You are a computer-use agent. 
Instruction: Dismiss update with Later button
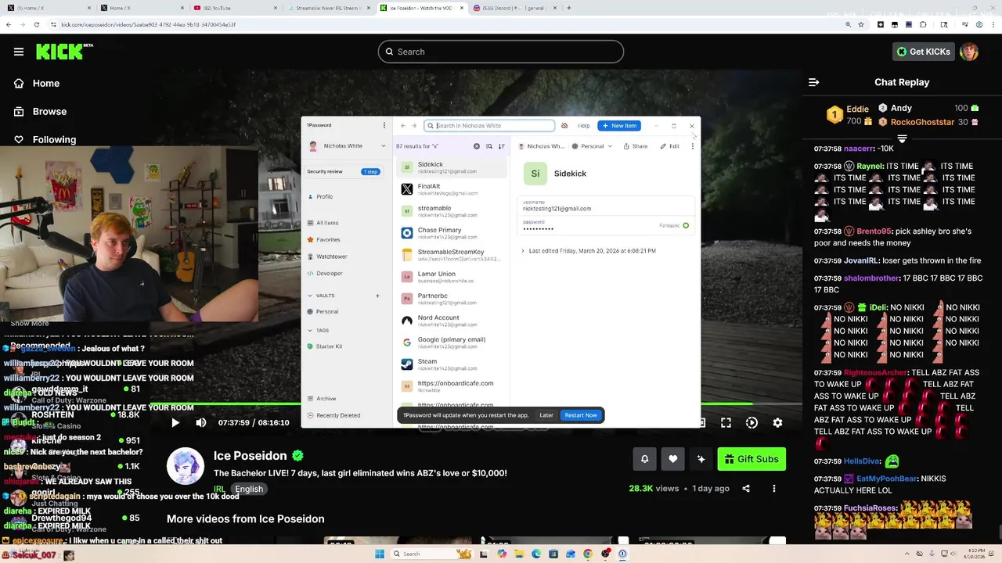[x=546, y=415]
